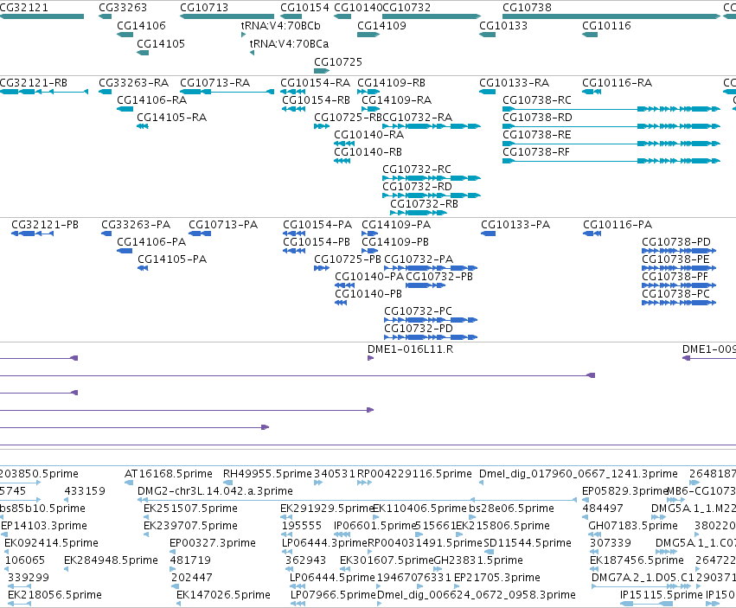Select the CG10713 gene glyph bar
The height and width of the screenshot is (608, 736).
pyautogui.click(x=227, y=16)
